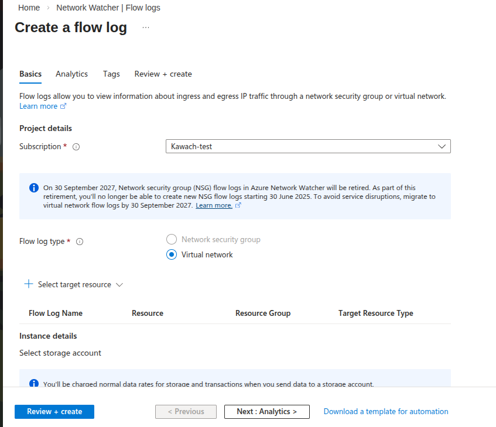This screenshot has height=427, width=496.
Task: Select the Network security group radio button
Action: pyautogui.click(x=172, y=239)
